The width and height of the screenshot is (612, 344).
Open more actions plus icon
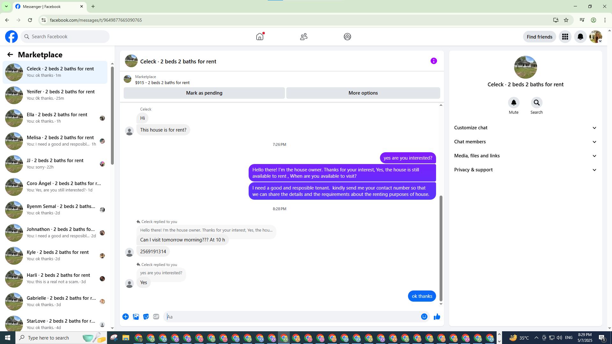click(126, 317)
